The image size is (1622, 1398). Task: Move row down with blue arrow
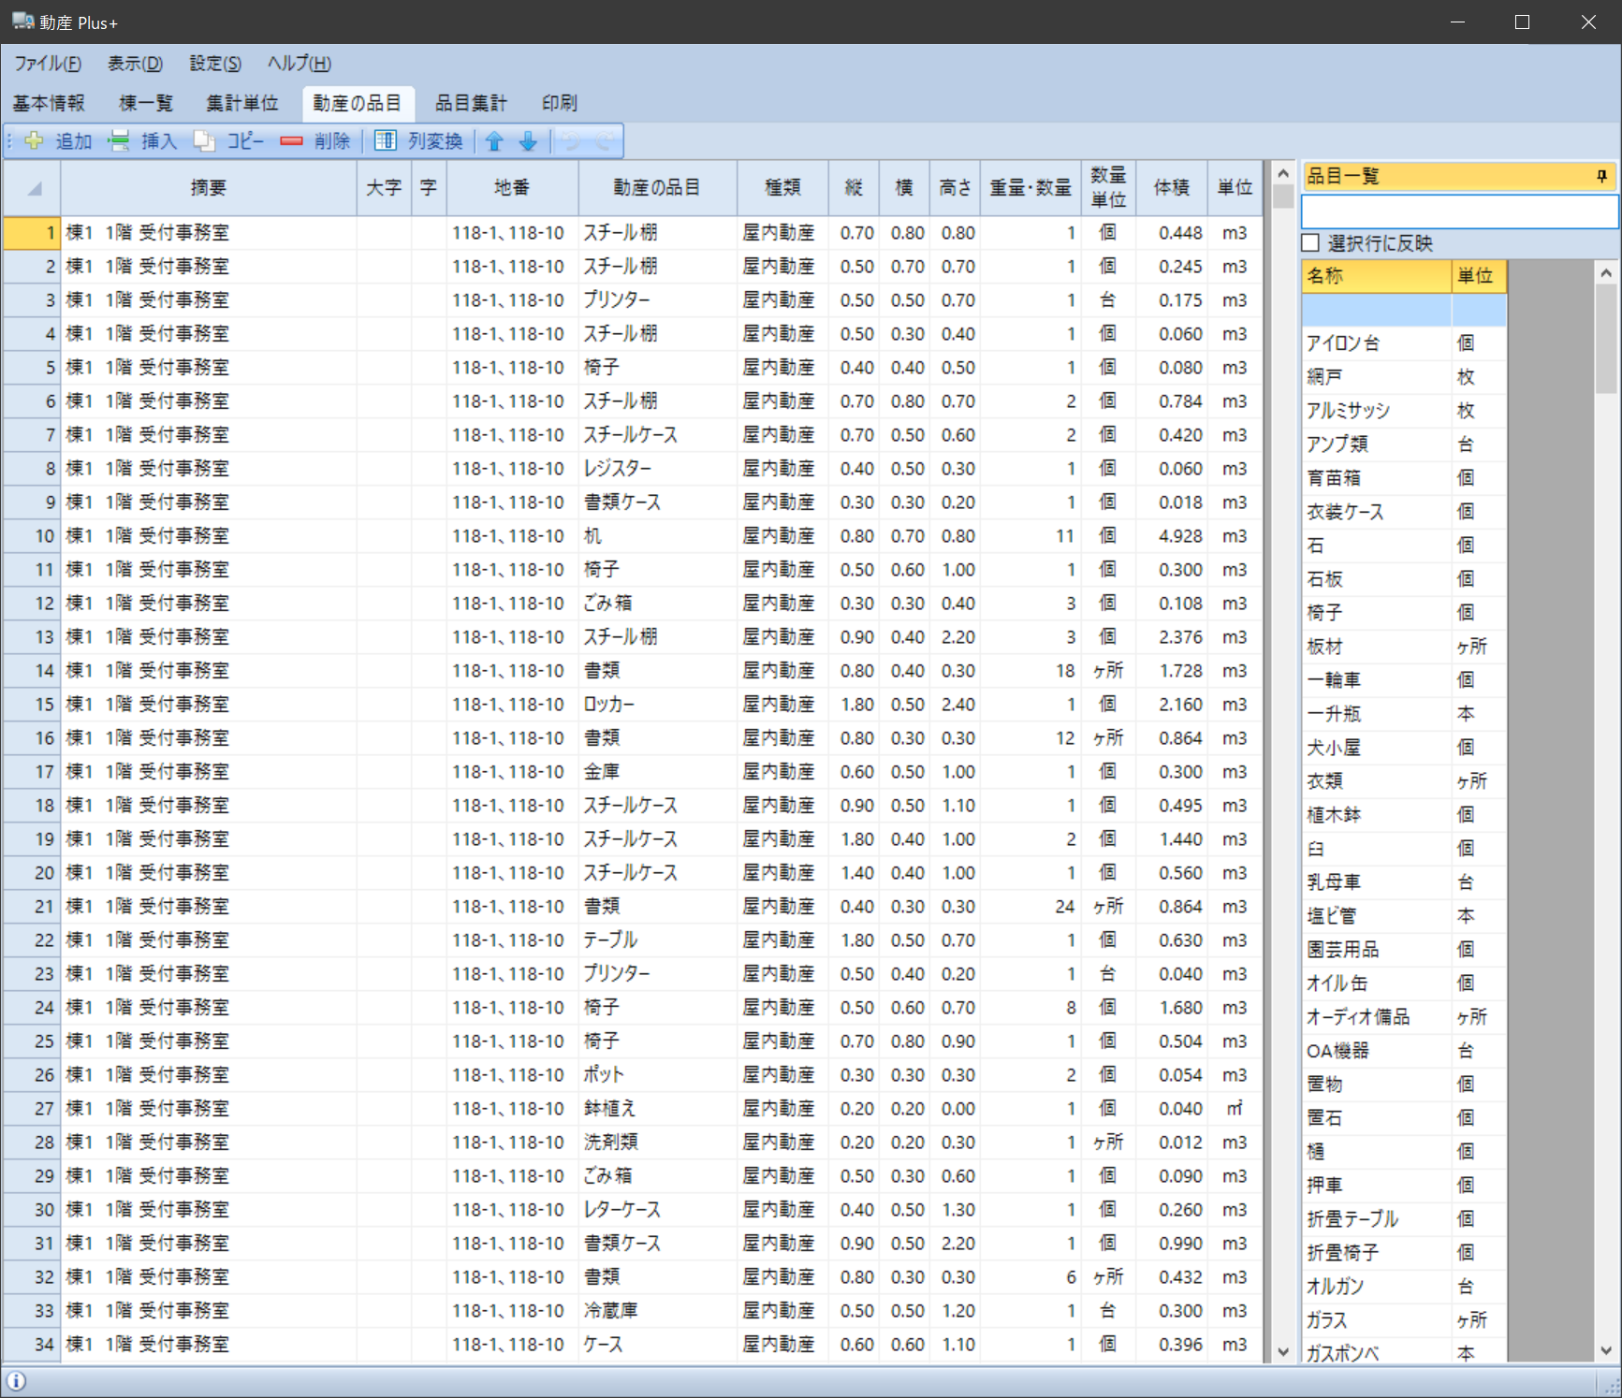coord(528,140)
